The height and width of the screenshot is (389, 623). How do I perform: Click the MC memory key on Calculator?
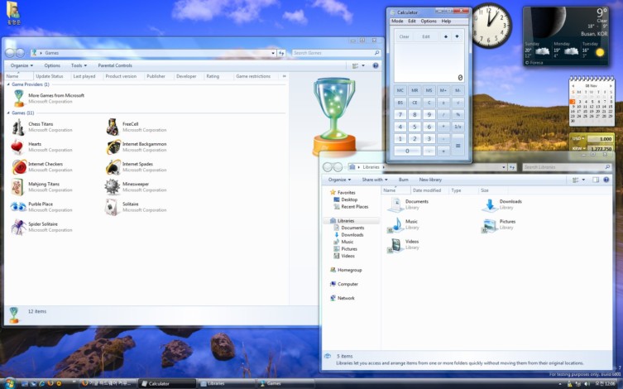point(400,90)
